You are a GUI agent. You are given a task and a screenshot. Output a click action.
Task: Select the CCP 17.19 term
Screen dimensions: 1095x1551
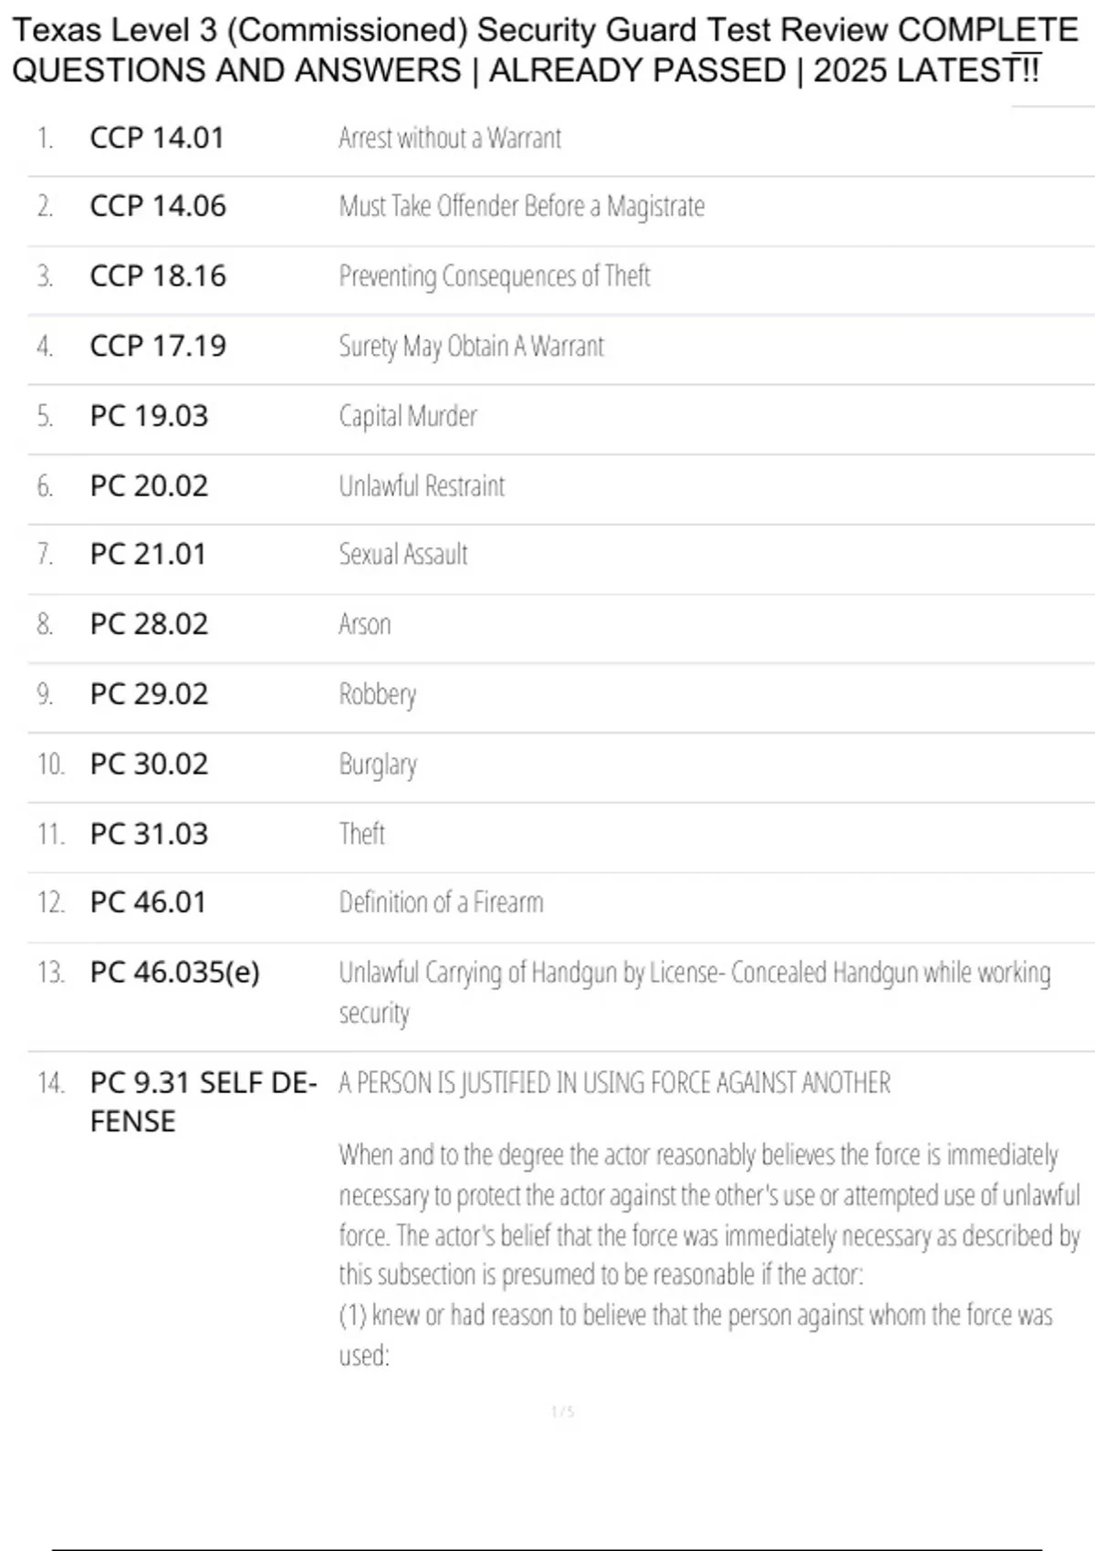[158, 346]
